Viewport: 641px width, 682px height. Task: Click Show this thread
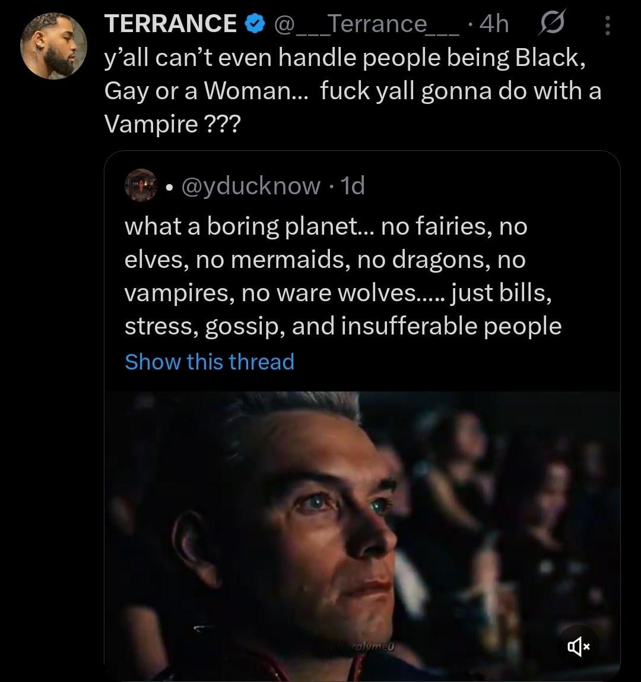pos(210,361)
